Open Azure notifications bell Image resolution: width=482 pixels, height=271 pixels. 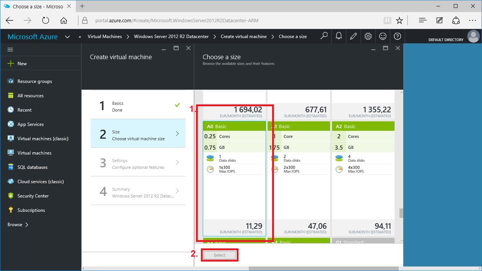(339, 36)
